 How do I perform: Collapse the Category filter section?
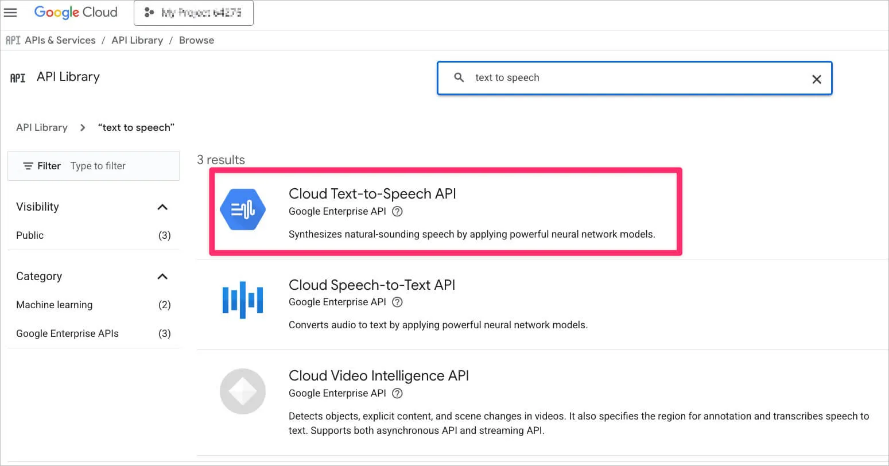tap(162, 276)
